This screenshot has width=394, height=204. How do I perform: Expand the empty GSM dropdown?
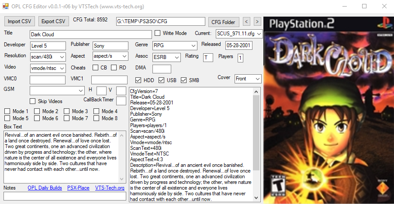57,91
